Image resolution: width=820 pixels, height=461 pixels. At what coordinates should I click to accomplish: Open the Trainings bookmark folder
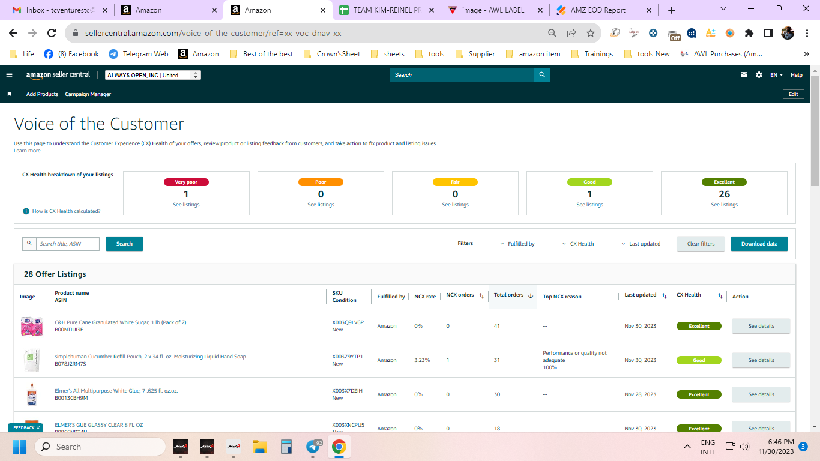coord(592,54)
